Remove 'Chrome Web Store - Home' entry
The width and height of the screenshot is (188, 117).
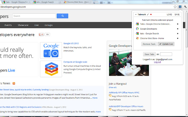(178, 38)
